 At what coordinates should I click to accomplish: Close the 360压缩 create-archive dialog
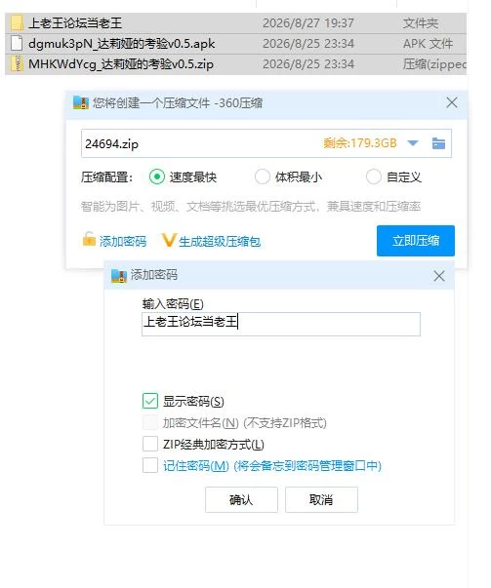pos(452,102)
